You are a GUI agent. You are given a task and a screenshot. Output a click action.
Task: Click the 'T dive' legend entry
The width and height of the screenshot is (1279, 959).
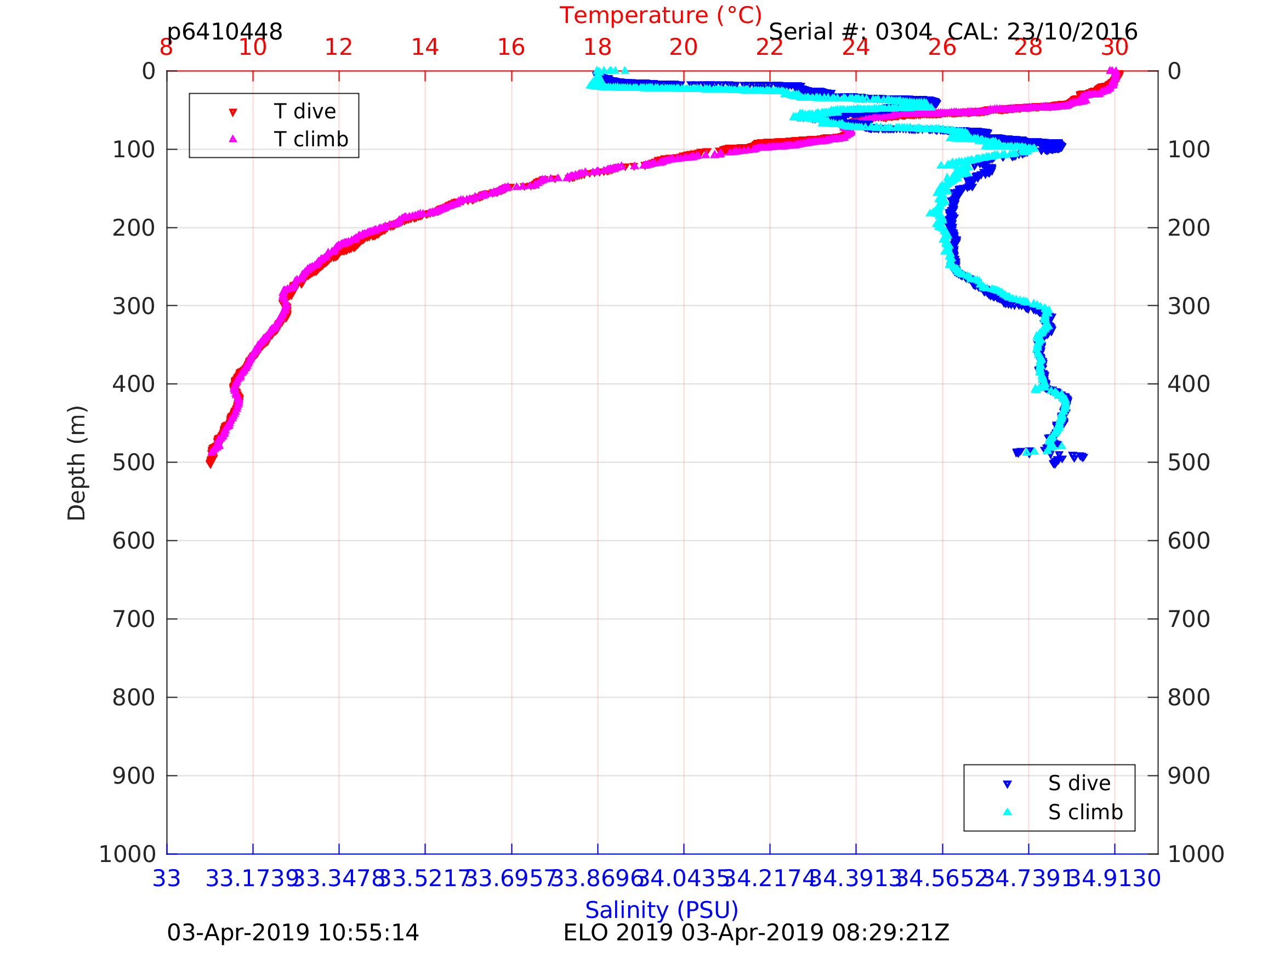coord(304,112)
